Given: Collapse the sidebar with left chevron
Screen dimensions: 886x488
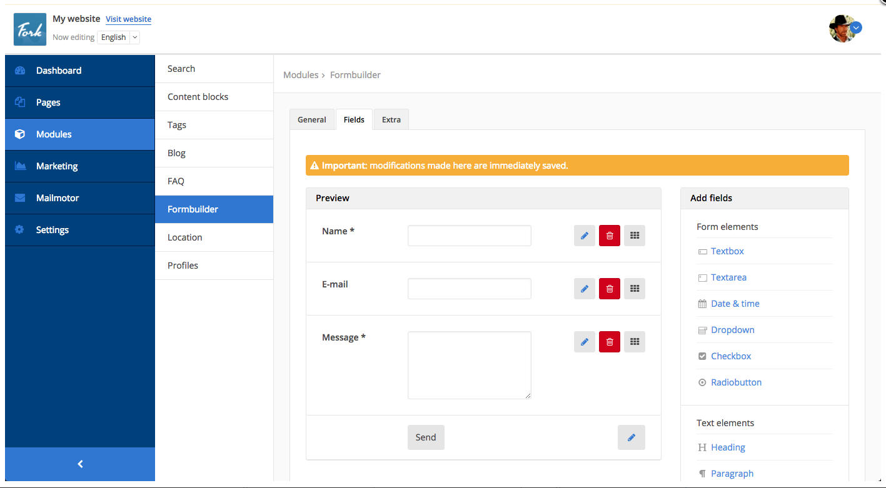Looking at the screenshot, I should (80, 464).
